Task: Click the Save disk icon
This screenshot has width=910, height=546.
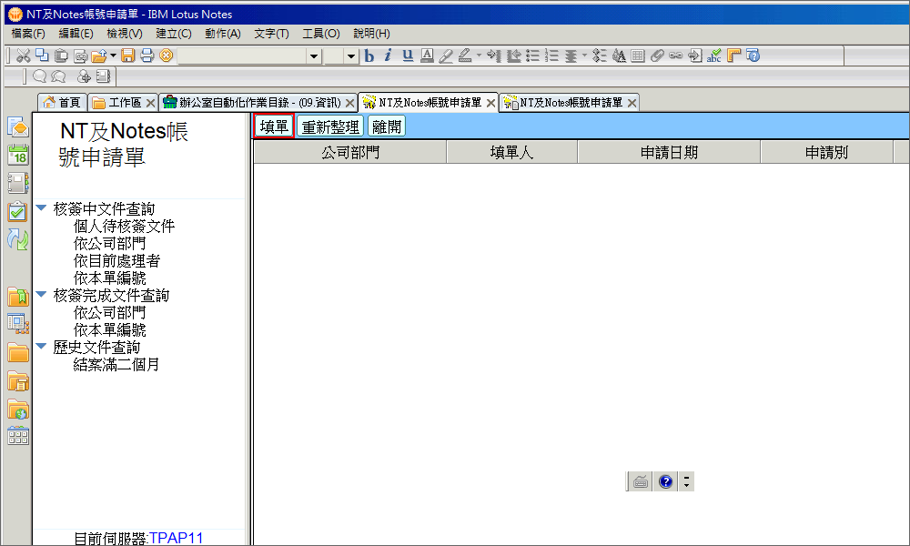Action: [128, 56]
